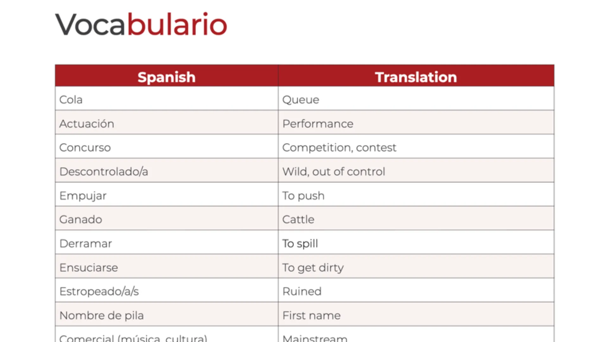Click the Translation column header

coord(416,77)
